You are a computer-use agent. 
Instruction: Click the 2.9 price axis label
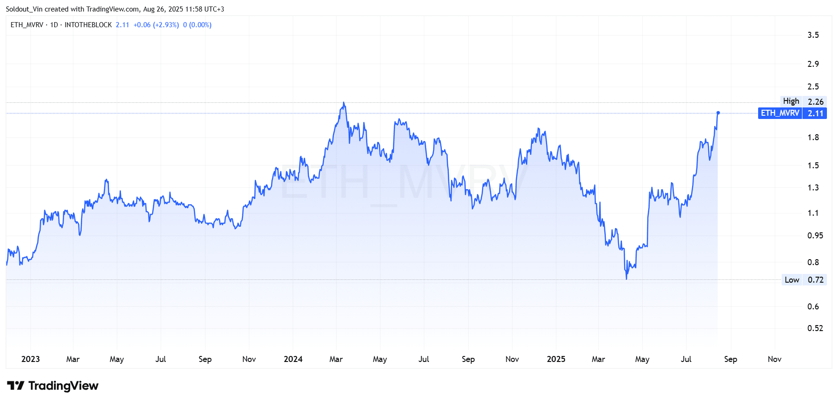(813, 64)
